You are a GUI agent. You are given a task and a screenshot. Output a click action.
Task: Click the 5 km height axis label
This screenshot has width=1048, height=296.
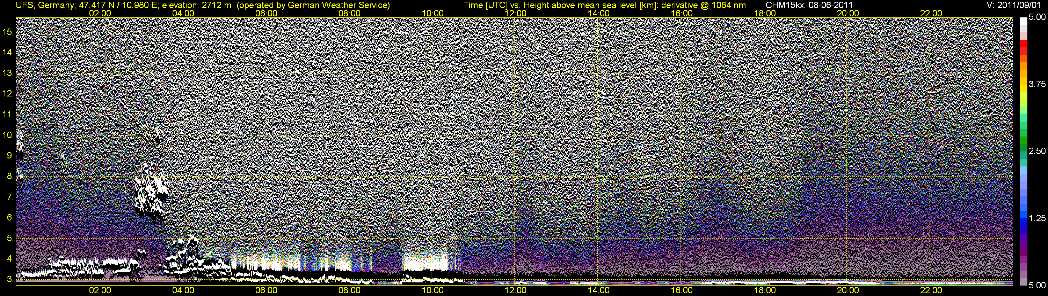[x=10, y=239]
